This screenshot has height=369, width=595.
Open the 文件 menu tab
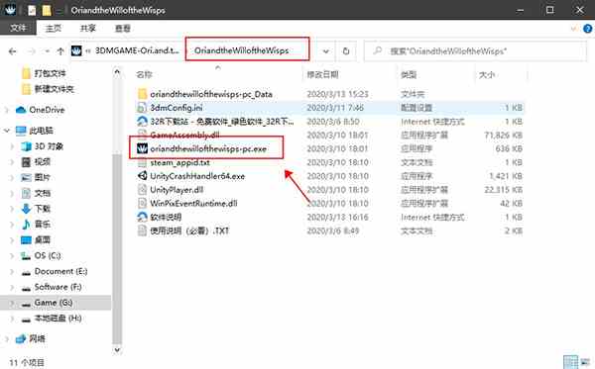pyautogui.click(x=18, y=28)
